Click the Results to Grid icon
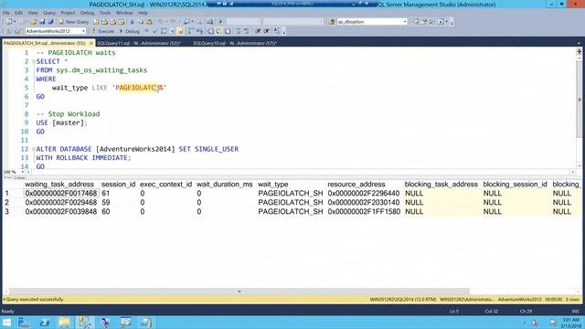Screen dimensions: 585x329 pos(219,31)
